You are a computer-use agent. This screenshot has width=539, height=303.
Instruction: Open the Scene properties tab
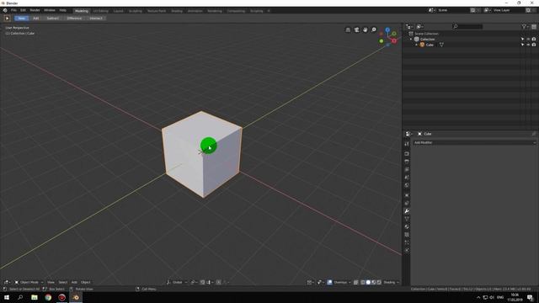coord(407,178)
